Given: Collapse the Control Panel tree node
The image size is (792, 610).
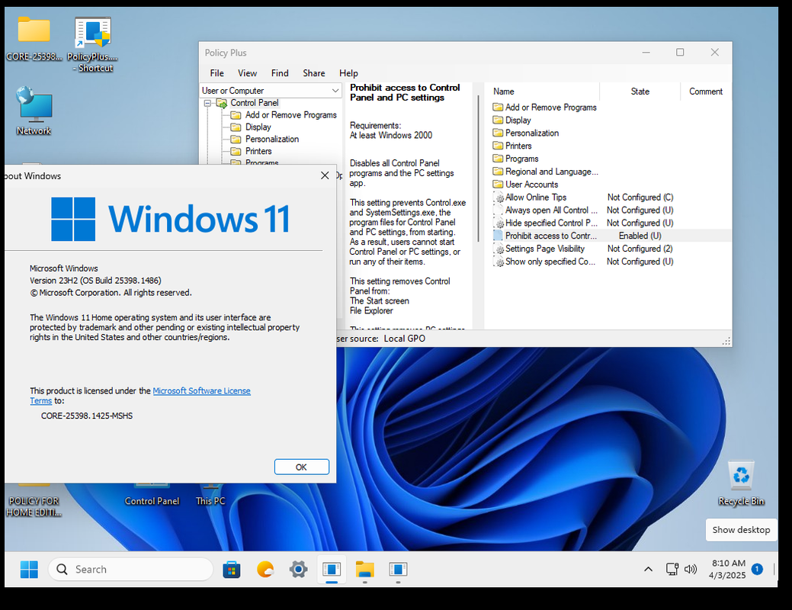Looking at the screenshot, I should (207, 103).
